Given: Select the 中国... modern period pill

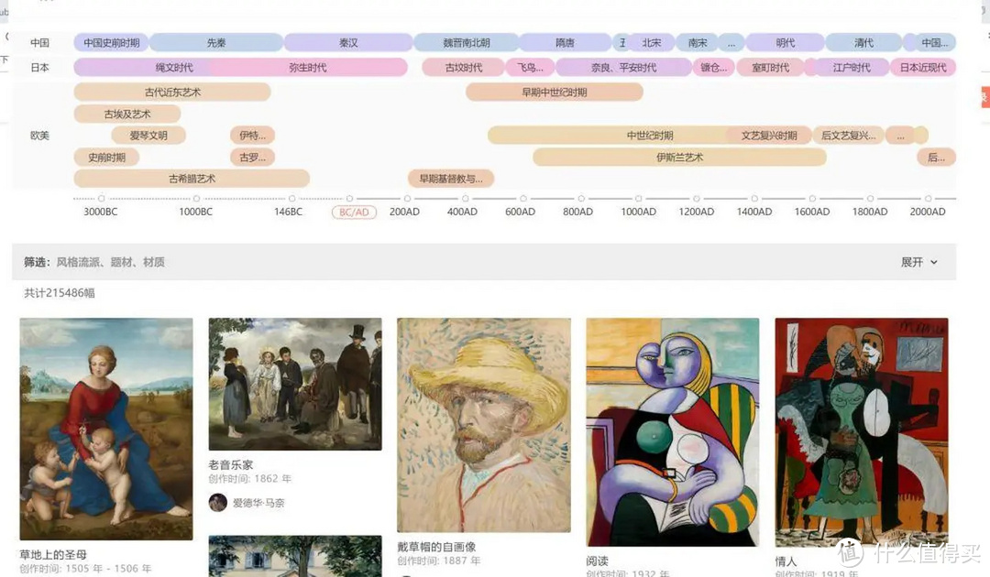Looking at the screenshot, I should point(934,43).
